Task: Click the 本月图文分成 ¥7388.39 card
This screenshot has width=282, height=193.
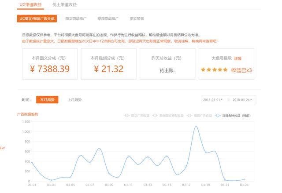Action: pos(50,64)
